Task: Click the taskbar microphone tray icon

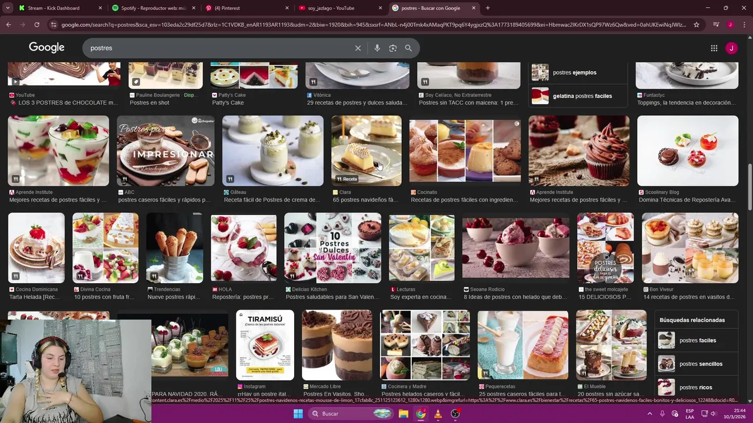Action: [662, 414]
